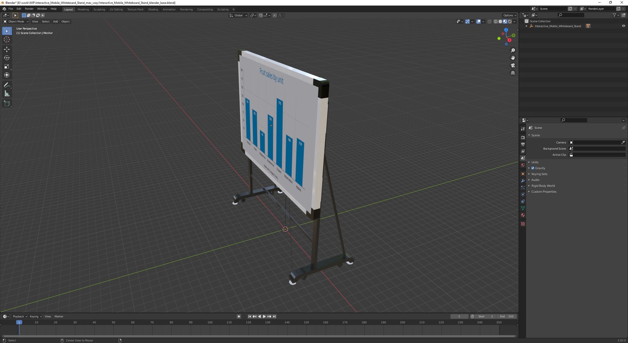The width and height of the screenshot is (628, 343).
Task: Activate the Scale tool
Action: coord(7,66)
